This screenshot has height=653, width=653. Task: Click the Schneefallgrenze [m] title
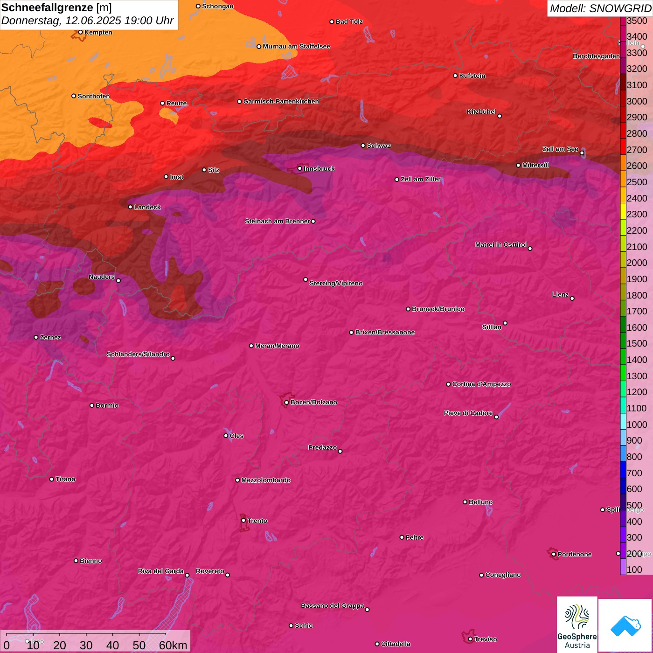click(x=56, y=7)
